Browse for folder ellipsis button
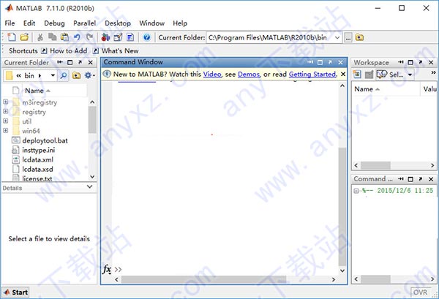Screen dimensions: 439x299 tap(348, 37)
